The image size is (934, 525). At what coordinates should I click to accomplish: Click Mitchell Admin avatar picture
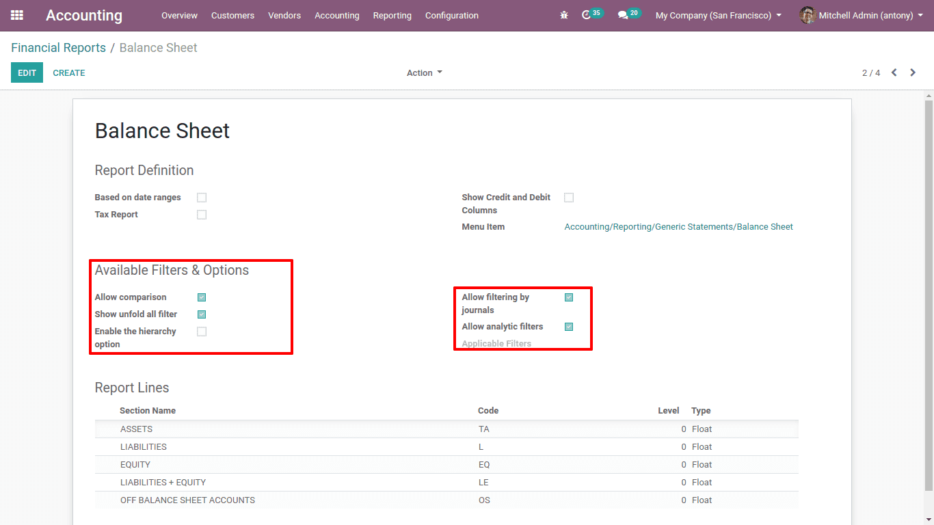pyautogui.click(x=808, y=15)
